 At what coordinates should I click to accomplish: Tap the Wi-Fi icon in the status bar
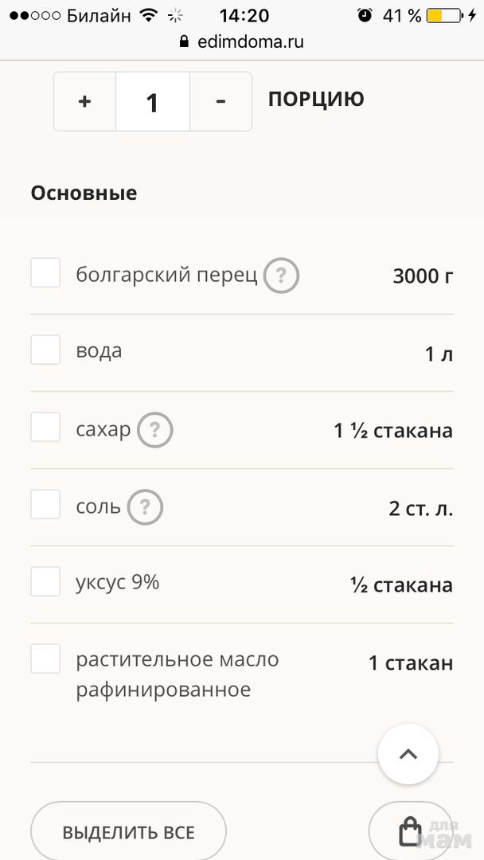tap(148, 15)
